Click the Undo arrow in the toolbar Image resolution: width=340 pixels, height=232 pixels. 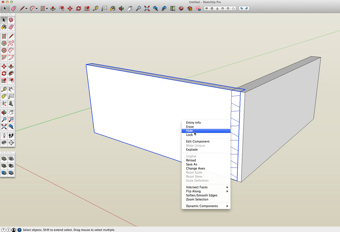pos(241,9)
